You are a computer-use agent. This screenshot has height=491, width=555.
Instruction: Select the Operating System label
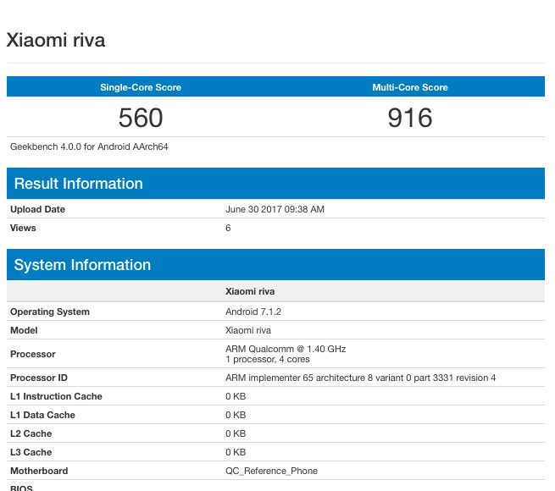[49, 312]
